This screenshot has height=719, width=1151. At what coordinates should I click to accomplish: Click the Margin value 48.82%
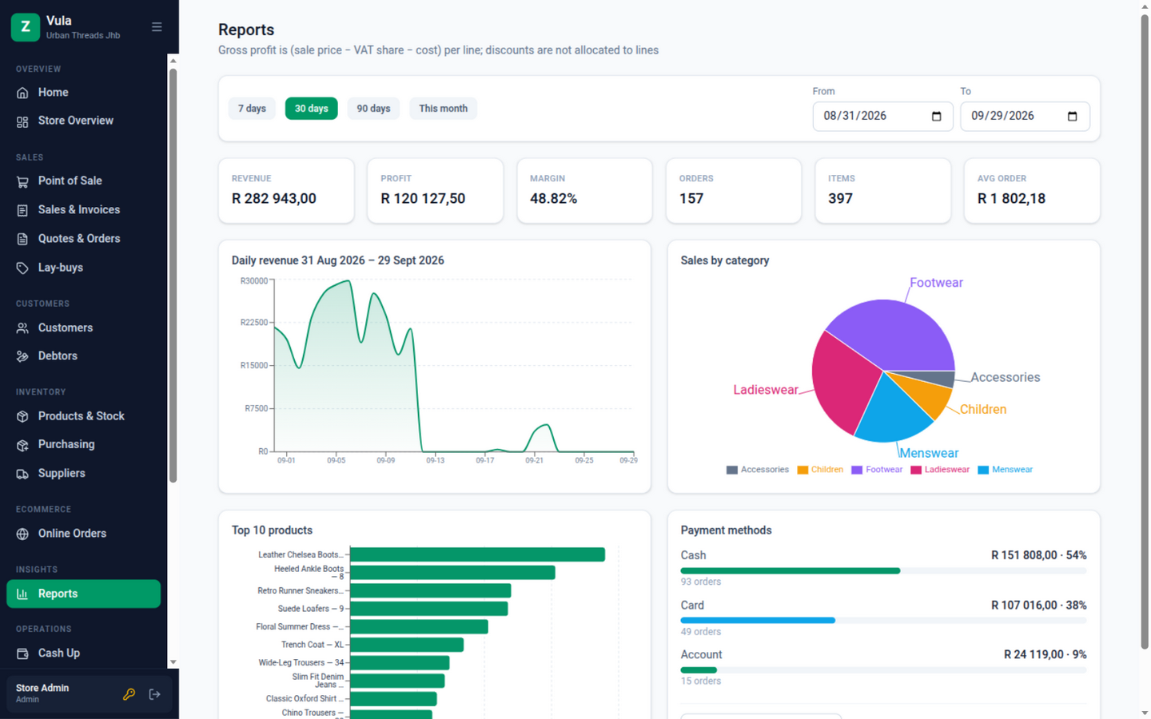tap(553, 199)
